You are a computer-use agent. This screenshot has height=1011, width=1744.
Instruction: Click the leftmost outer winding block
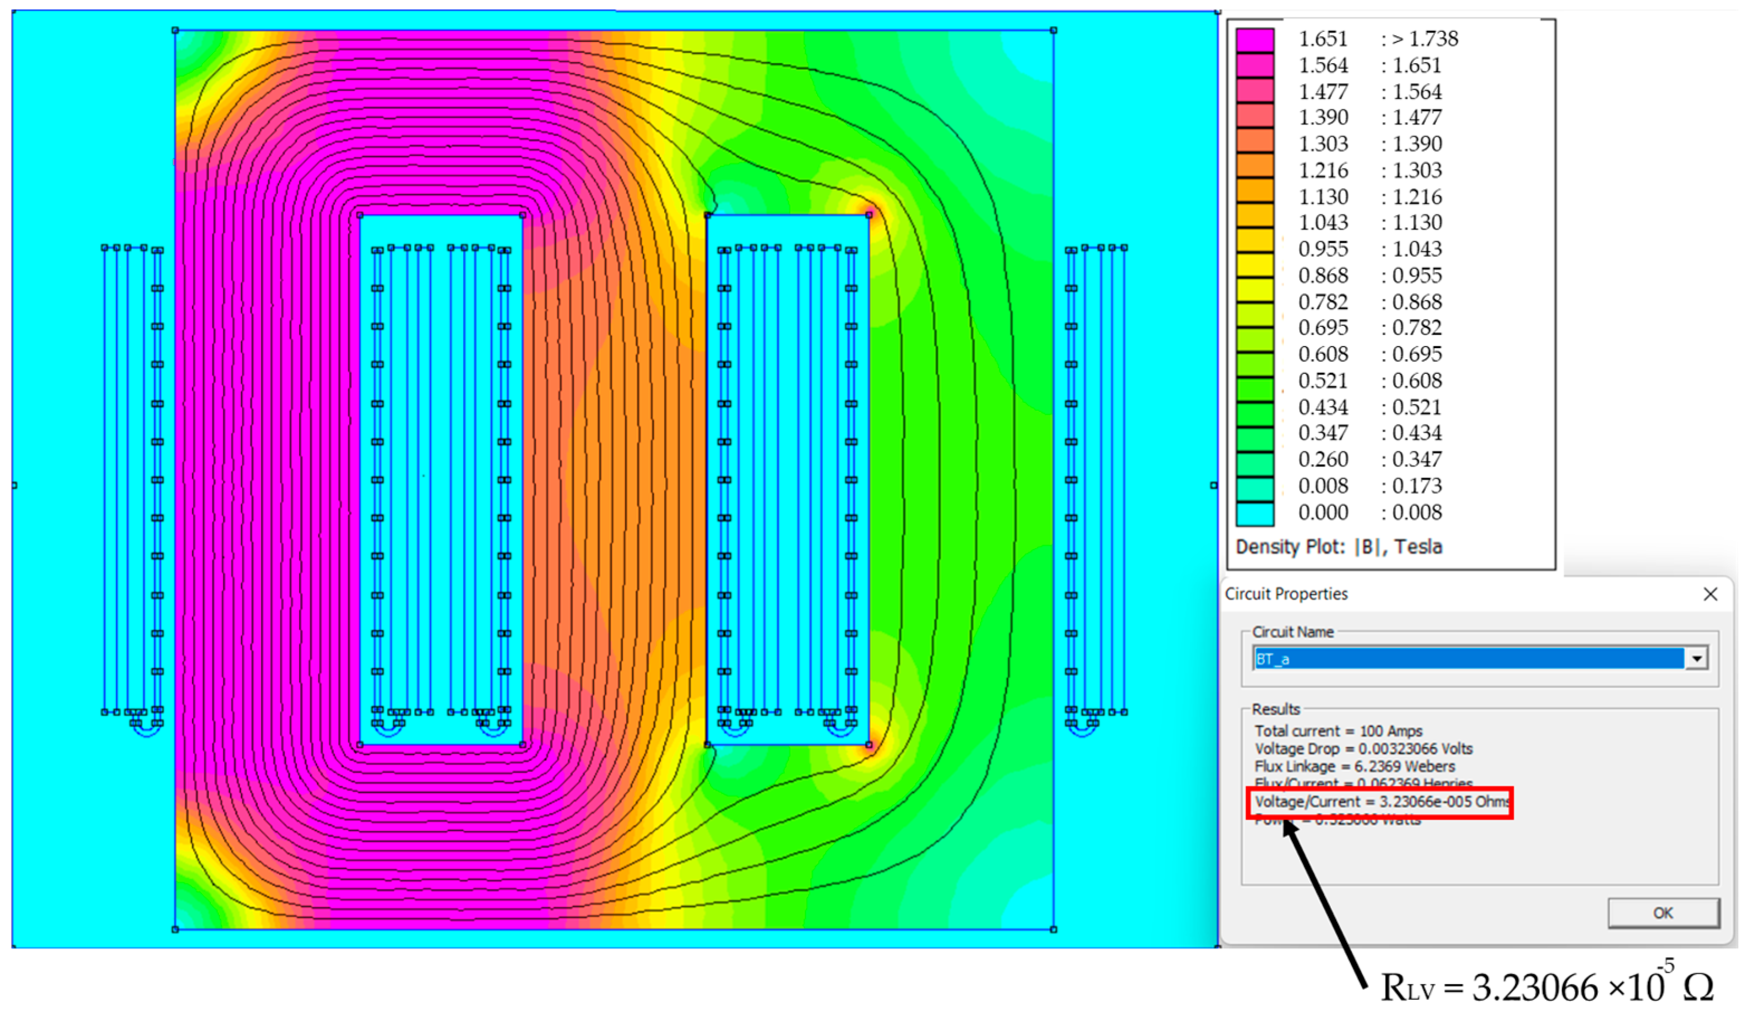click(x=133, y=479)
